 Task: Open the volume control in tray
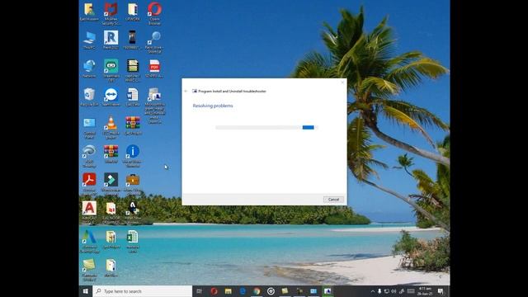[394, 291]
